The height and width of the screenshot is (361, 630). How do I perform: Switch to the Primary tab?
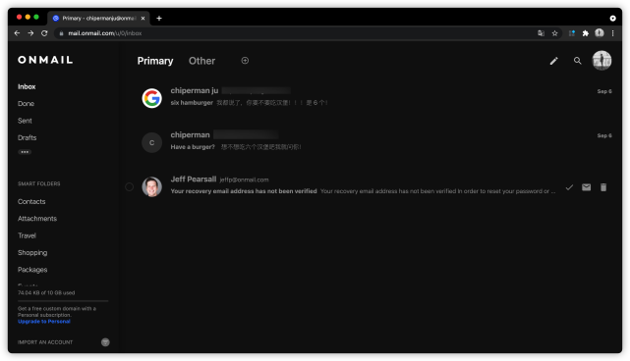tap(155, 61)
